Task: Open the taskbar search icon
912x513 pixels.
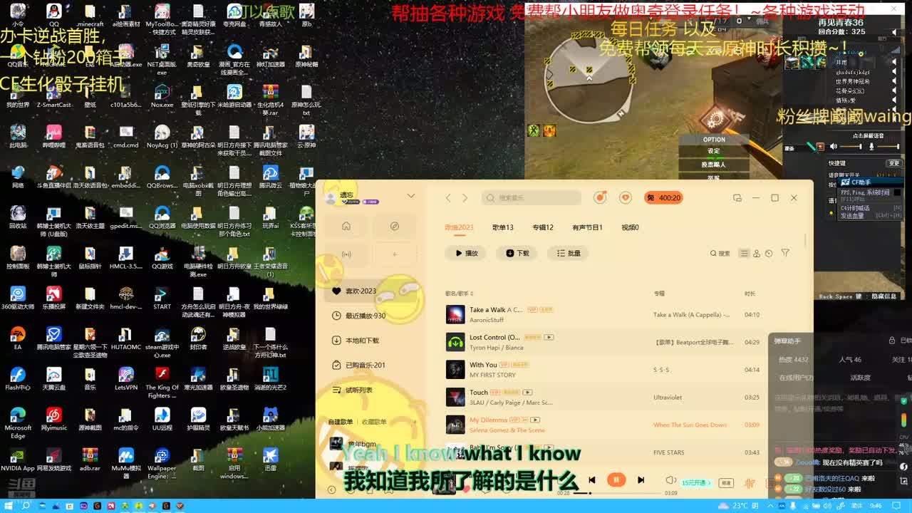Action: point(26,506)
